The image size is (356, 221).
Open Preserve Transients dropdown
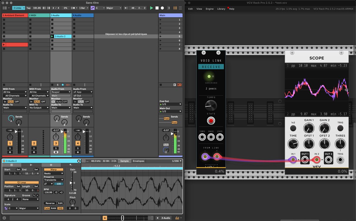(53, 180)
